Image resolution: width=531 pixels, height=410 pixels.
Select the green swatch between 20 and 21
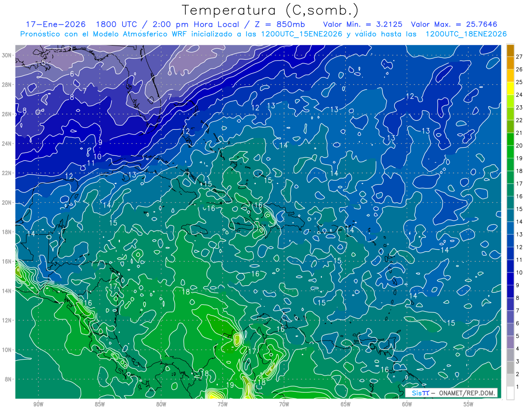click(x=510, y=139)
